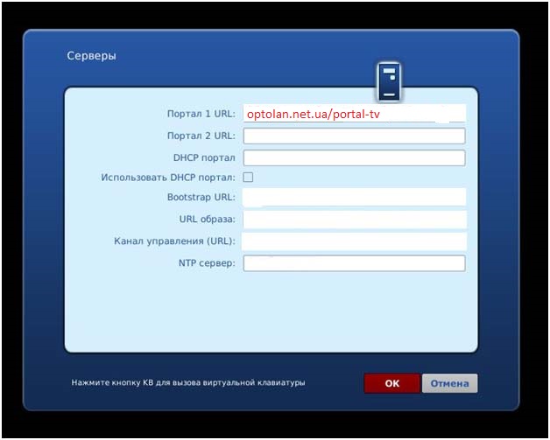Click the virtual keyboard hint text
The image size is (550, 440).
coord(188,382)
